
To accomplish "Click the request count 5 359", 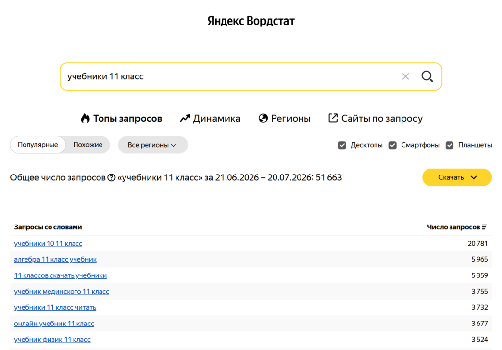I will tap(479, 275).
